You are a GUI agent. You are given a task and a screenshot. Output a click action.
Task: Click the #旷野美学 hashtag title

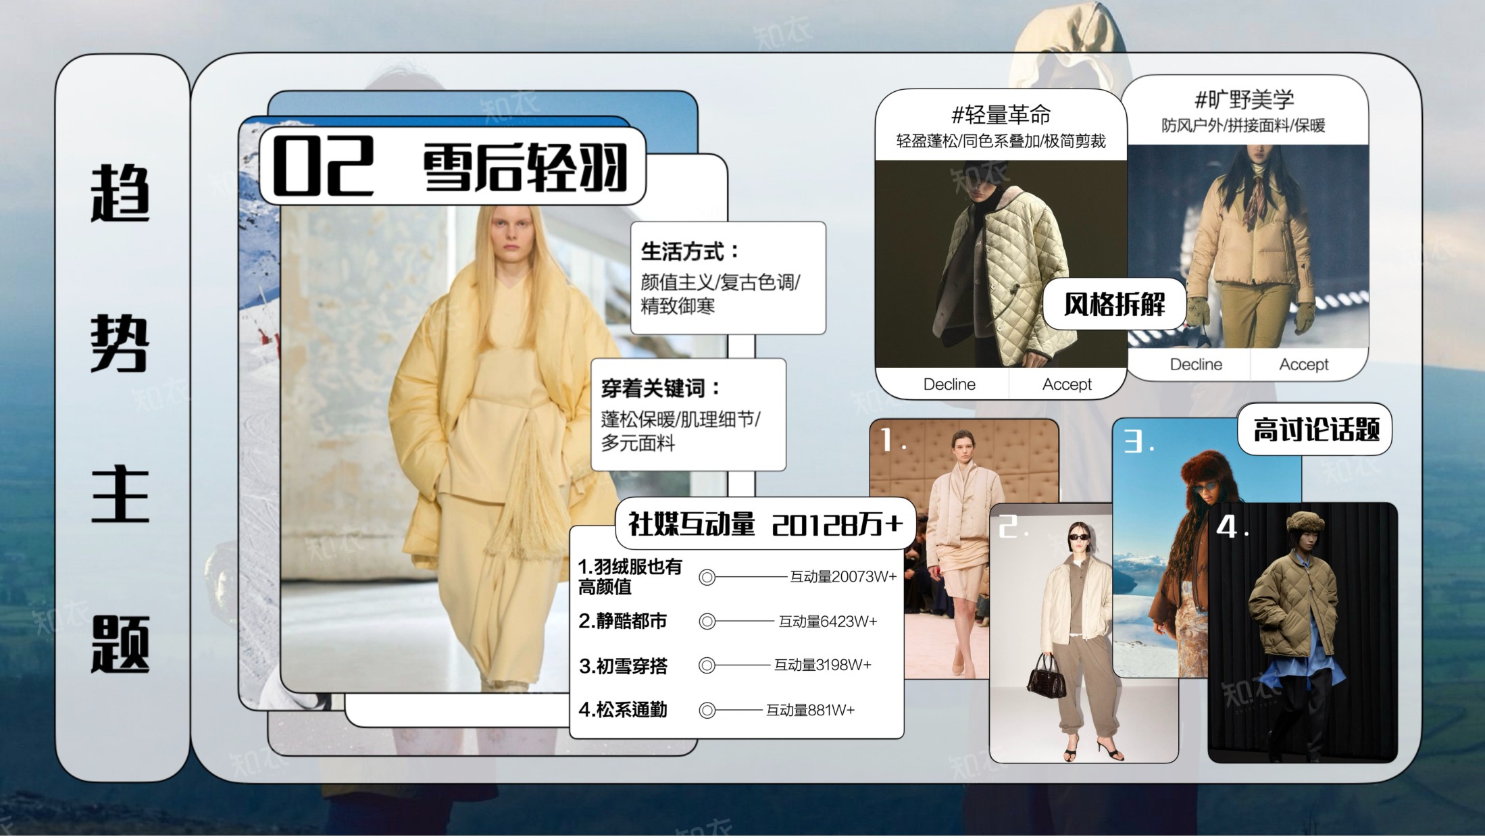click(x=1244, y=100)
